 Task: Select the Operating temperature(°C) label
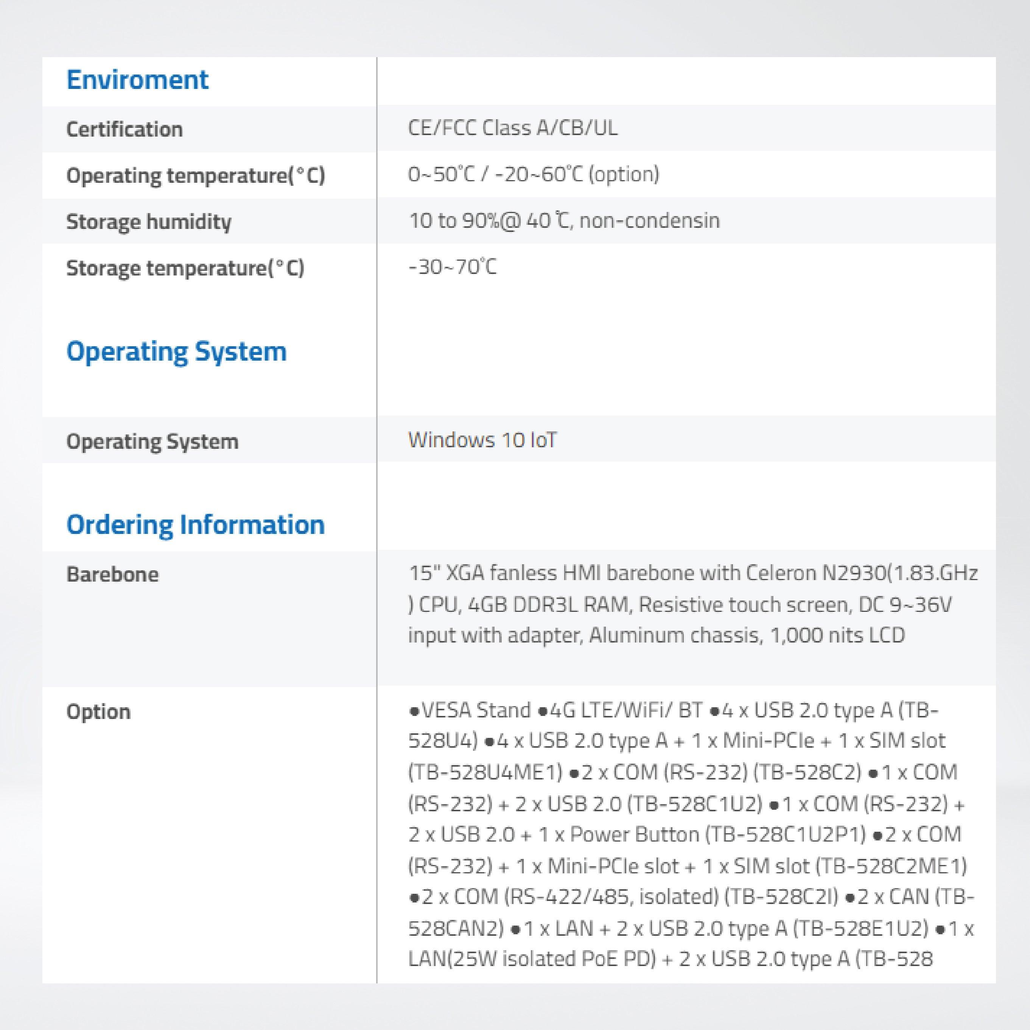tap(196, 176)
